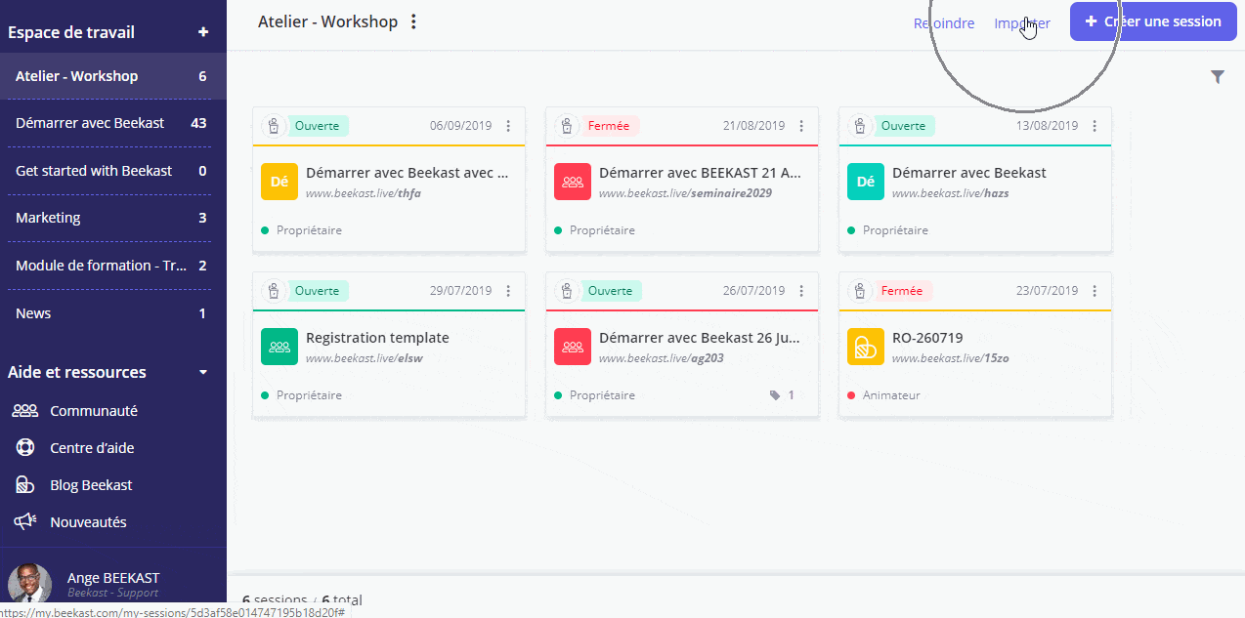Image resolution: width=1245 pixels, height=618 pixels.
Task: Click www.beekast.live/thfa URL
Action: tap(364, 193)
